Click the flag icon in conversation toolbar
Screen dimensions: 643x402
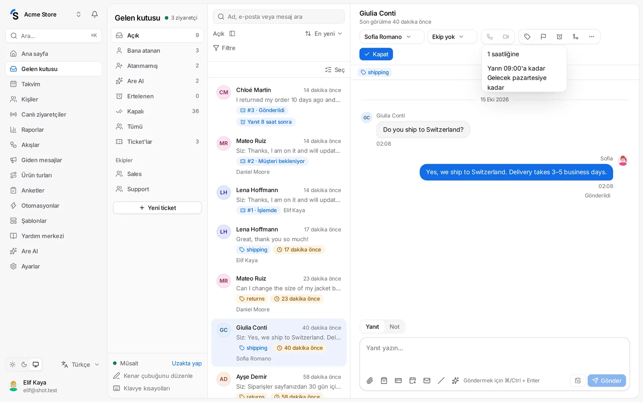(543, 37)
